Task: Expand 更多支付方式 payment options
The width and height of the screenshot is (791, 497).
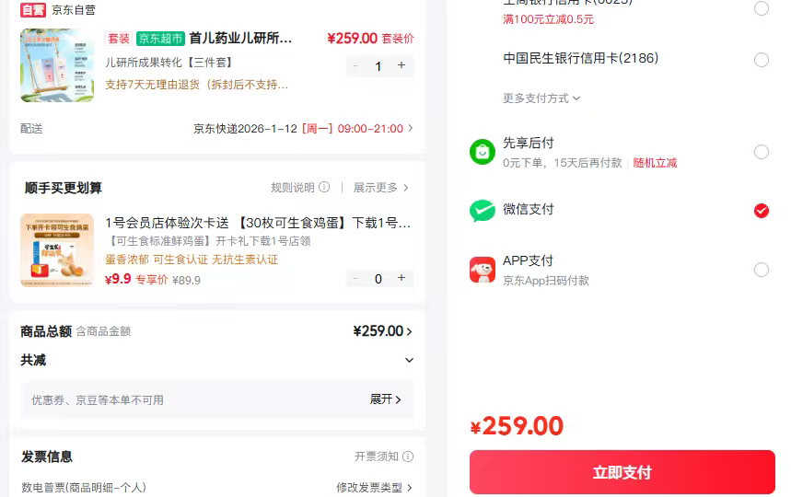Action: pos(541,98)
